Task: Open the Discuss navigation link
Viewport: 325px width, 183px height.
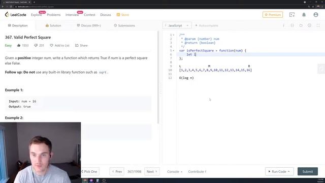Action: click(x=106, y=15)
